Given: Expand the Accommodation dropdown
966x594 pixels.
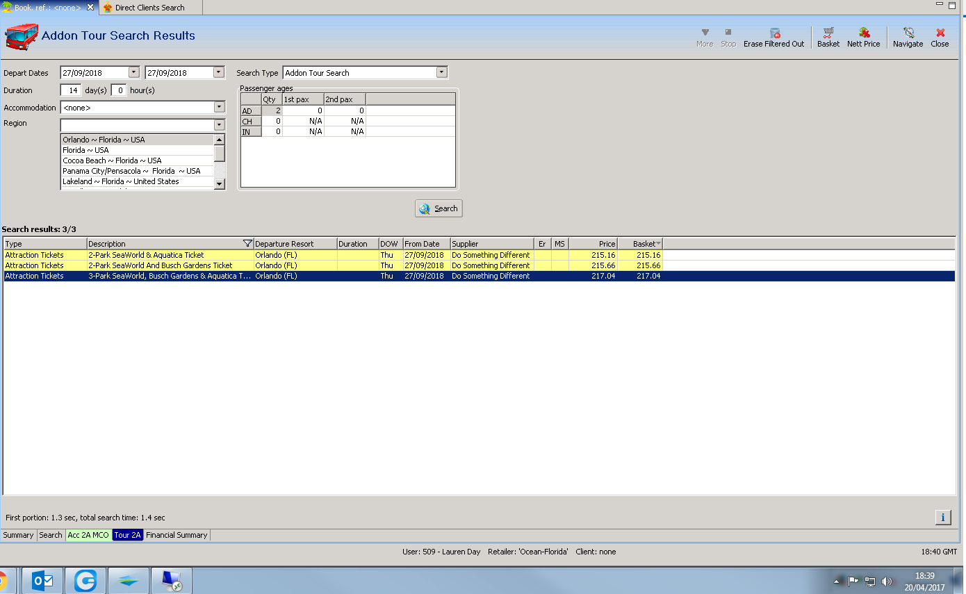Looking at the screenshot, I should [x=220, y=107].
